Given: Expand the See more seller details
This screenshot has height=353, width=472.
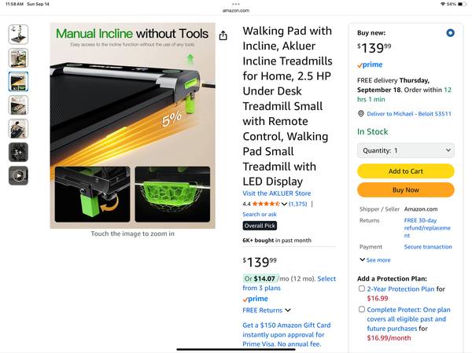Looking at the screenshot, I should tap(374, 259).
